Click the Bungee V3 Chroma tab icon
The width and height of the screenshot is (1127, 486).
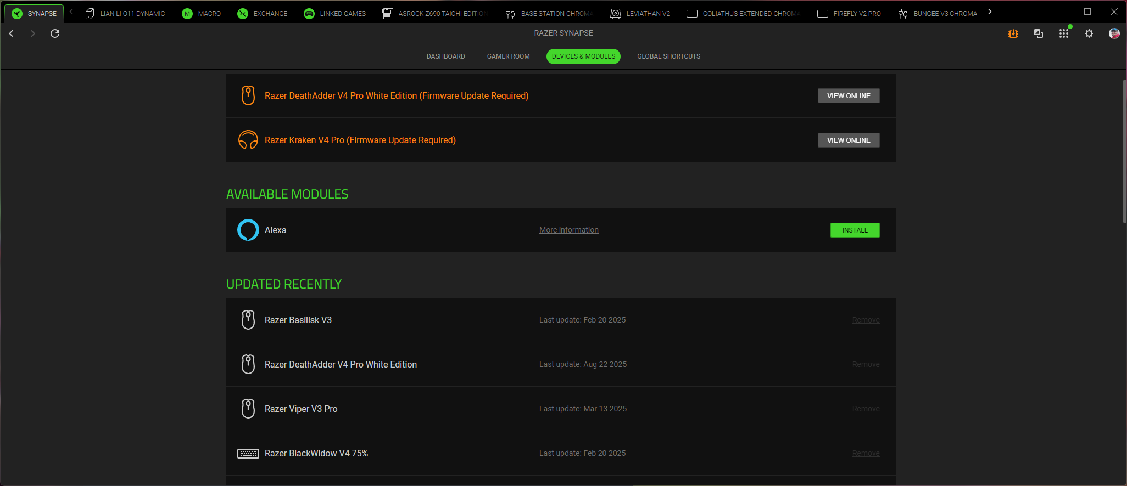[903, 14]
